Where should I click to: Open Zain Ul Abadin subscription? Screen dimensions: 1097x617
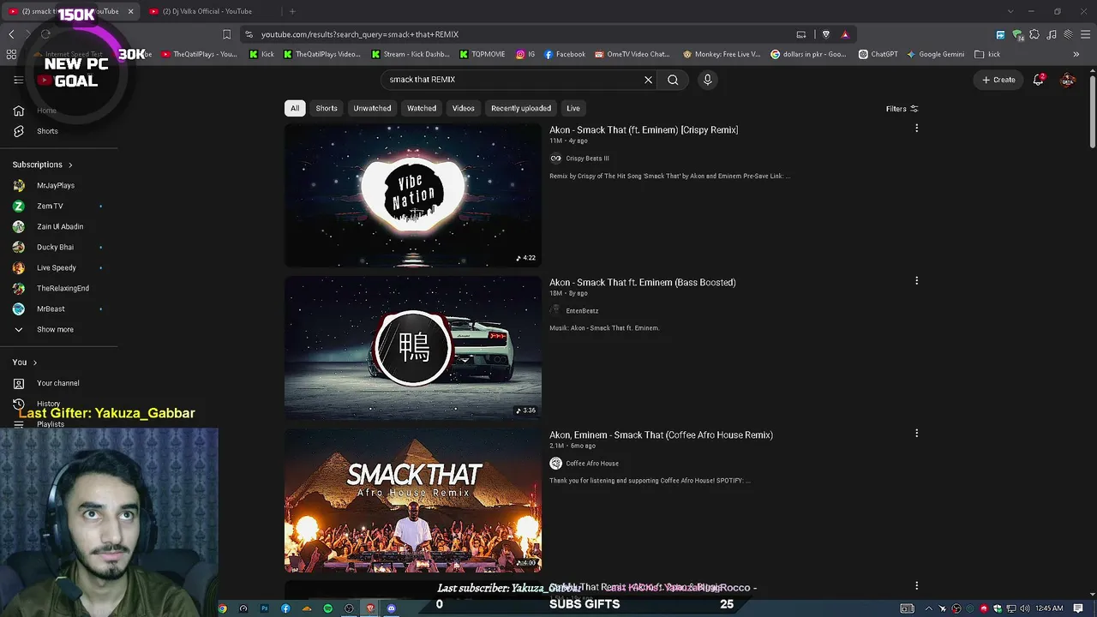tap(60, 226)
